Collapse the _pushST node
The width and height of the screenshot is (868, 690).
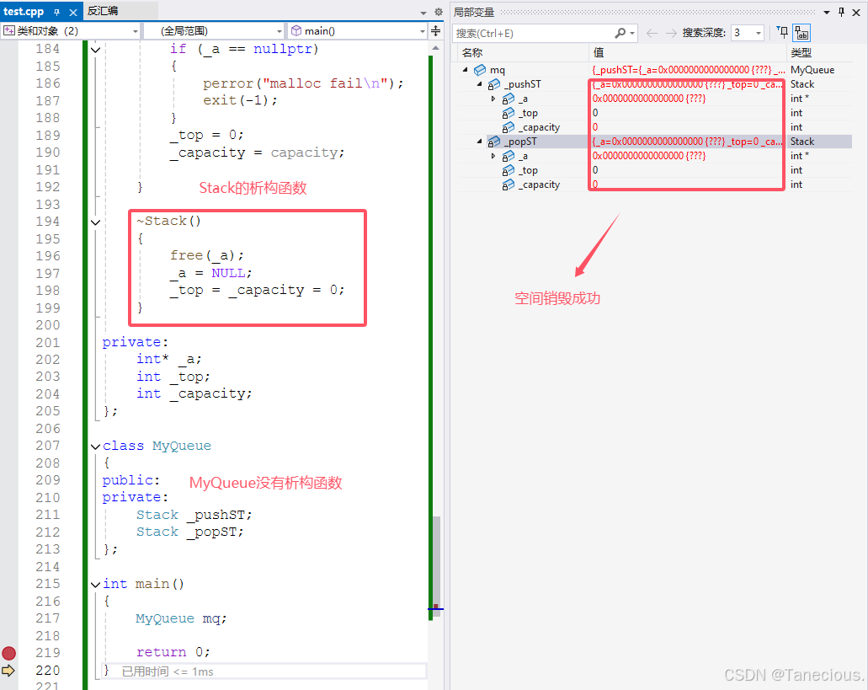(479, 84)
